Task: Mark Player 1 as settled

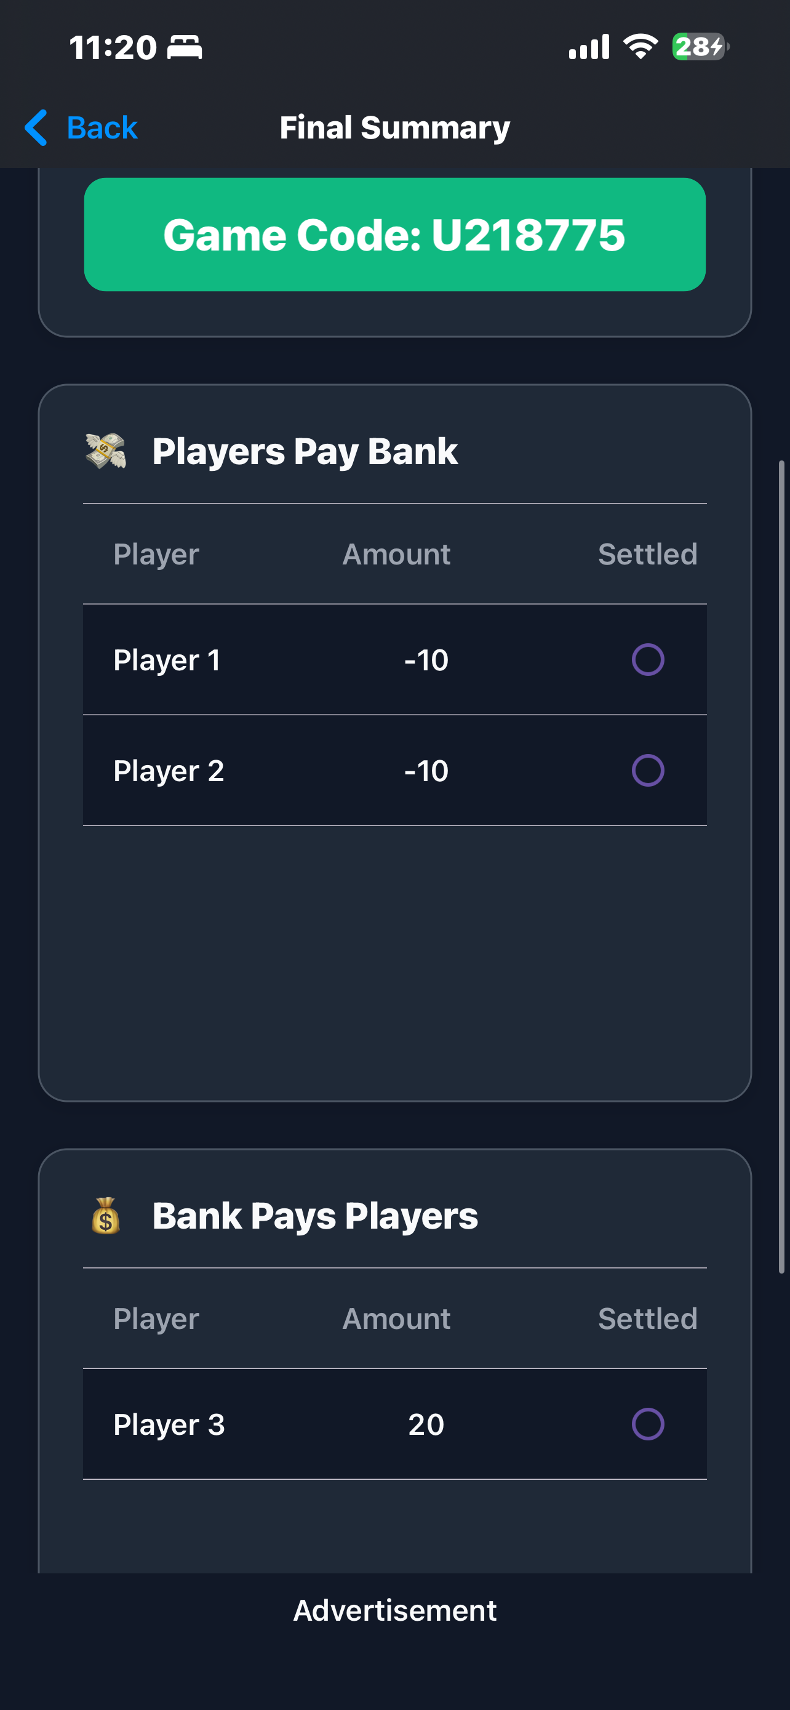Action: tap(647, 659)
